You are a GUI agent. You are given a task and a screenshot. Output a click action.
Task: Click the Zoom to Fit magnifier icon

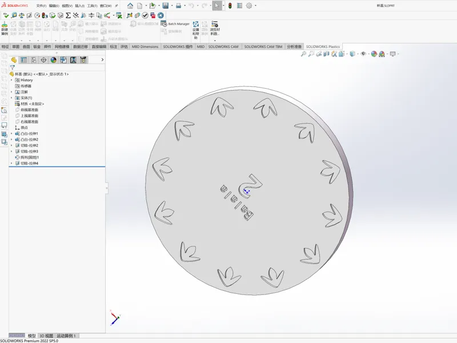303,54
